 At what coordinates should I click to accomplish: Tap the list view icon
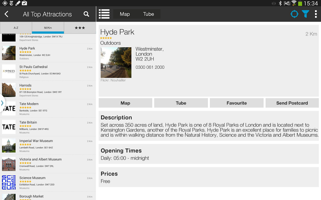[x=104, y=14]
